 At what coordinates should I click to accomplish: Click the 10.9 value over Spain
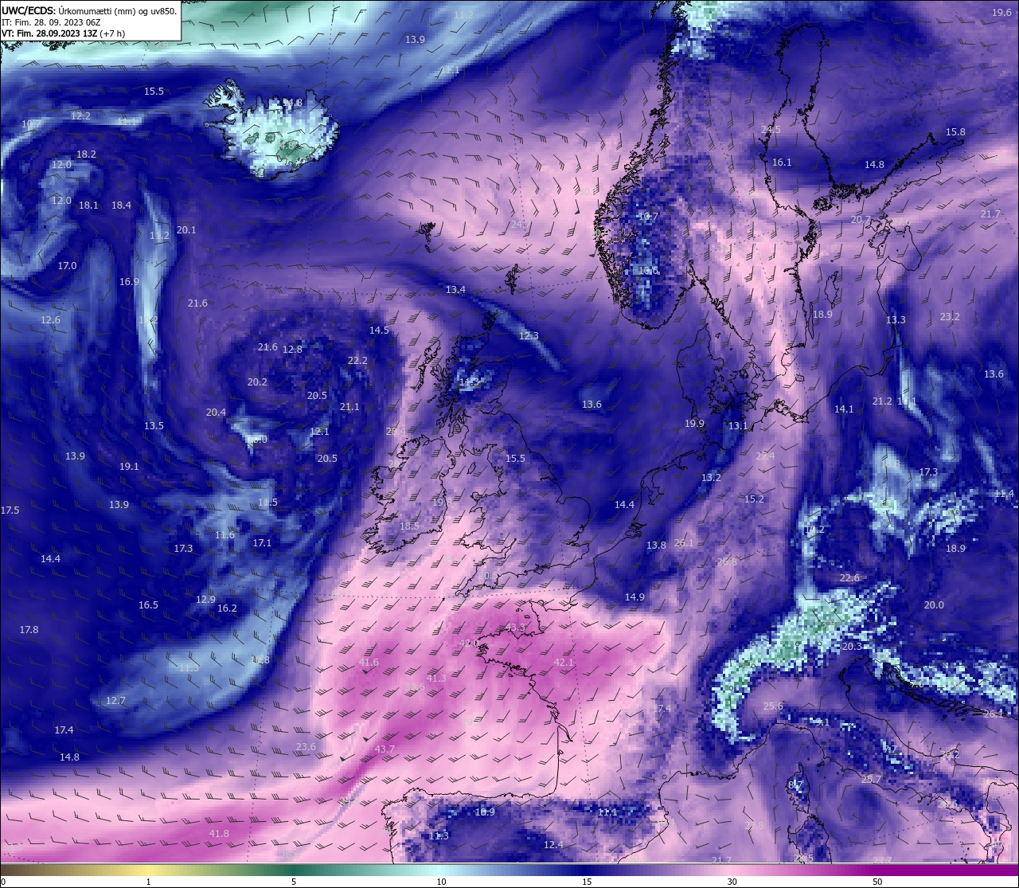tap(485, 812)
